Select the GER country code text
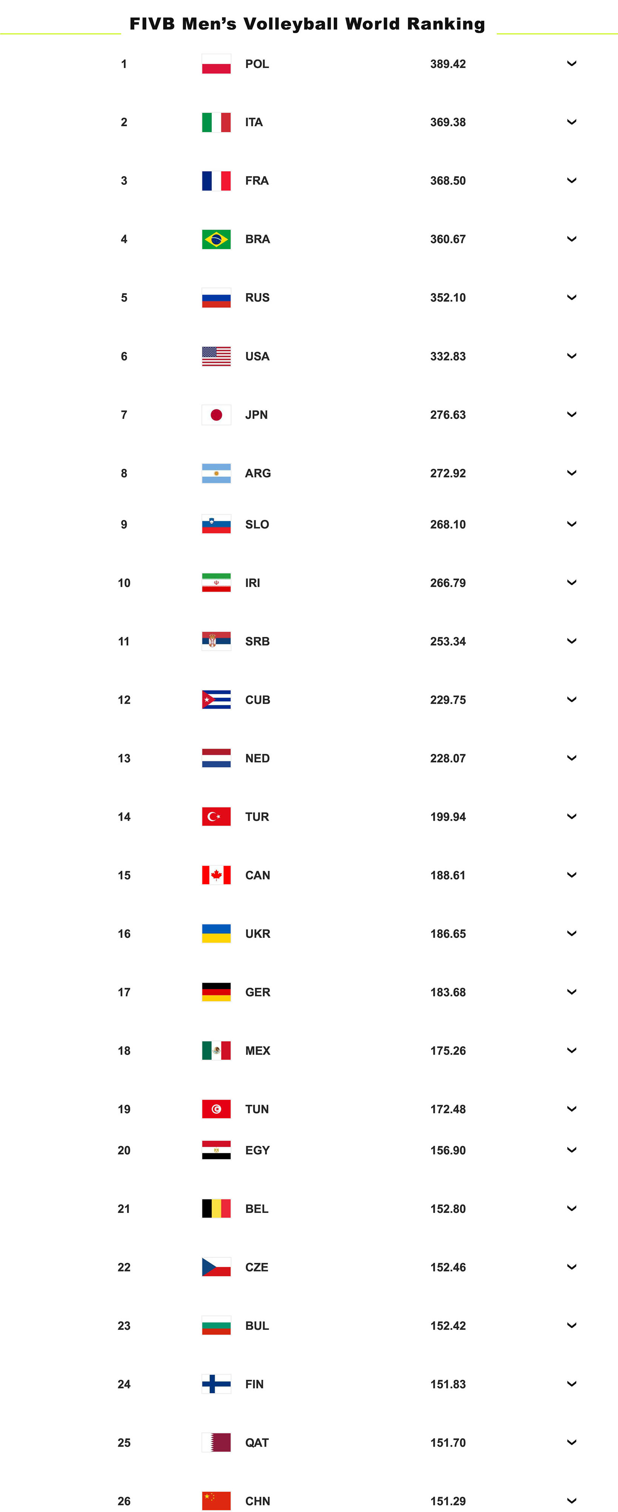Viewport: 618px width, 1512px height. (x=257, y=992)
